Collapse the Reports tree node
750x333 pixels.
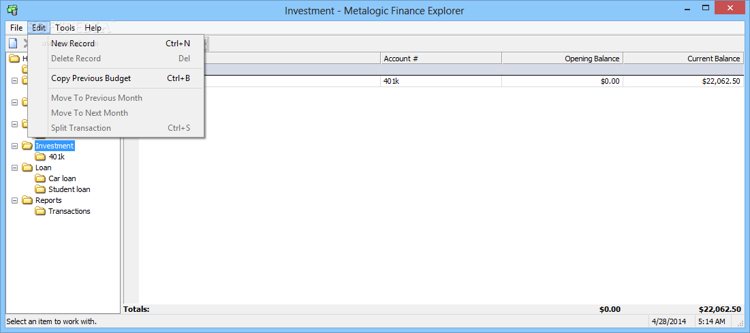point(14,200)
